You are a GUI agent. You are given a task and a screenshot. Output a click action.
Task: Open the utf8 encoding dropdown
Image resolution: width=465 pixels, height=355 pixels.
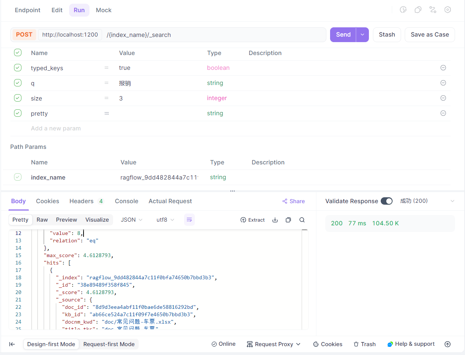[165, 220]
